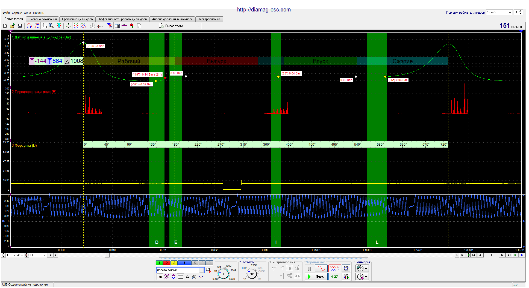The width and height of the screenshot is (529, 288).
Task: Open the Сервис menu
Action: (x=17, y=13)
